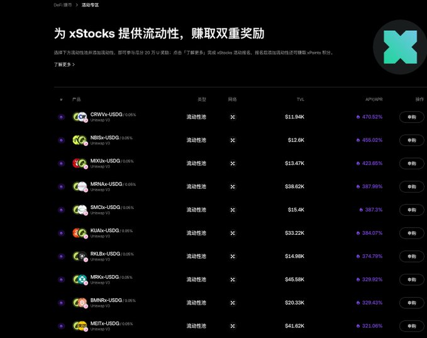
Task: Open the 了解更多 link
Action: (64, 65)
